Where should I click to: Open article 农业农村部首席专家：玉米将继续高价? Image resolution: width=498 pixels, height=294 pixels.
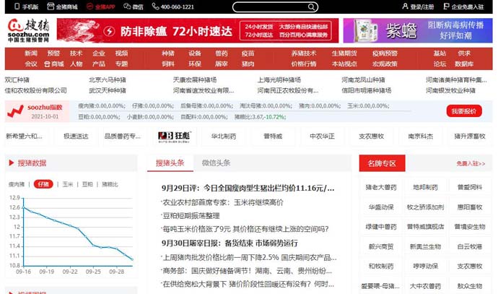click(x=222, y=202)
